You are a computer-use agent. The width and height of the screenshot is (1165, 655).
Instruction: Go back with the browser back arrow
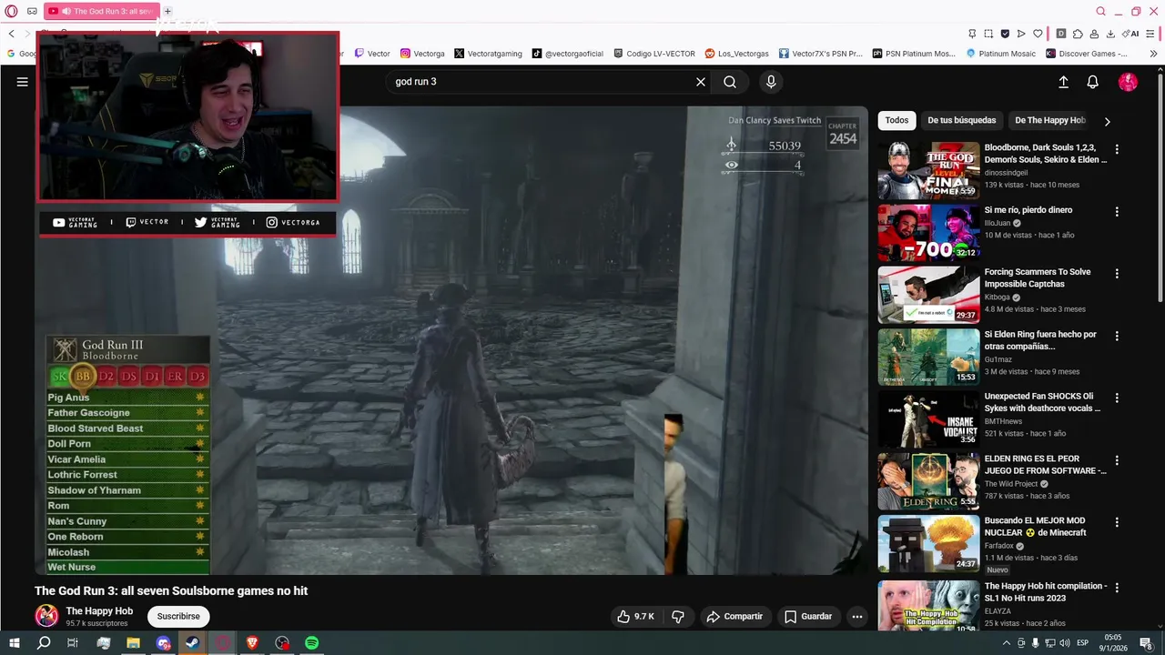[12, 34]
